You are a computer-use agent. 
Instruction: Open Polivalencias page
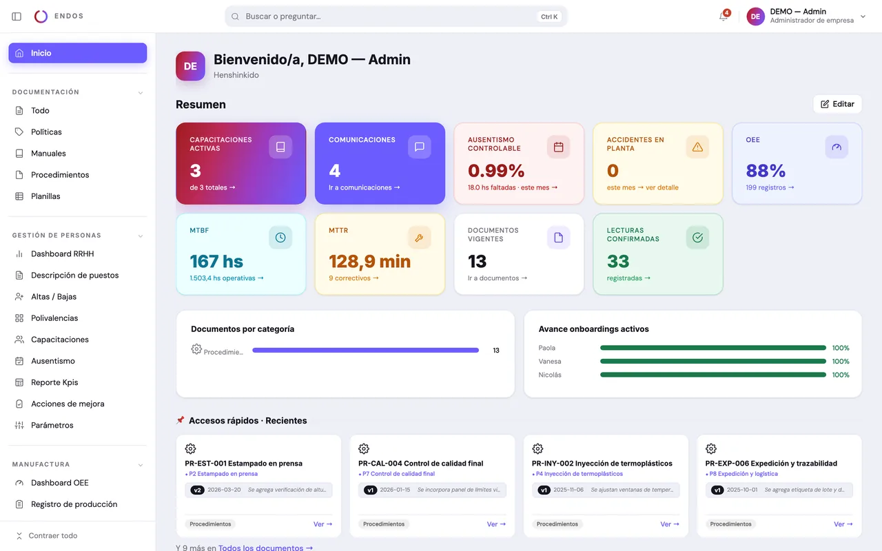[x=78, y=318]
